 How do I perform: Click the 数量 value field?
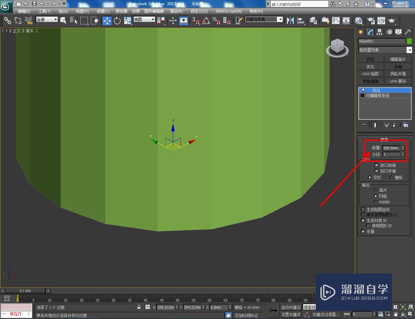[x=392, y=148]
